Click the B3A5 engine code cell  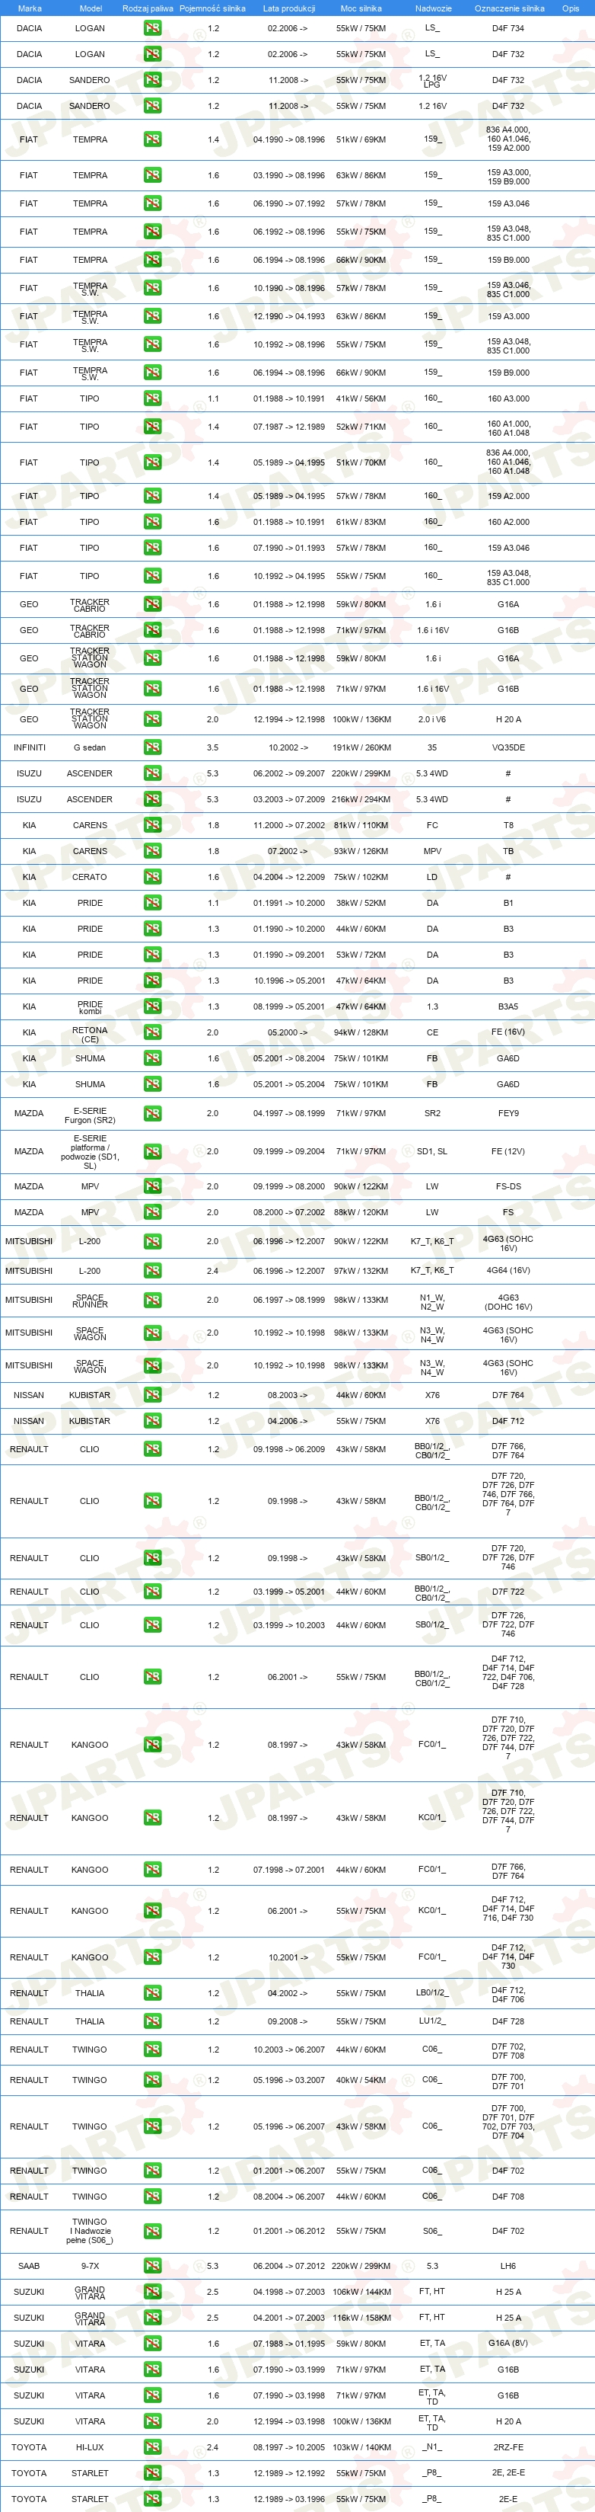point(508,1007)
